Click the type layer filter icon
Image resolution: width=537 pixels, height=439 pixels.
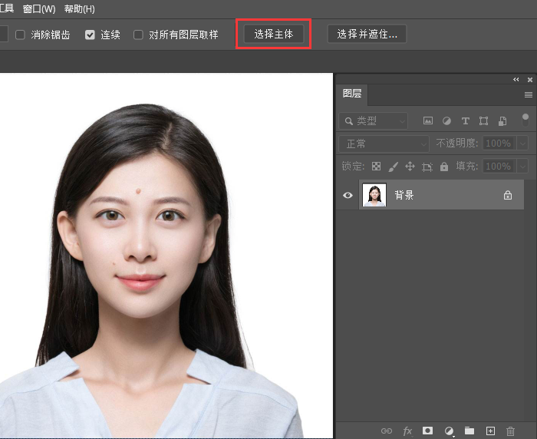[x=465, y=121]
